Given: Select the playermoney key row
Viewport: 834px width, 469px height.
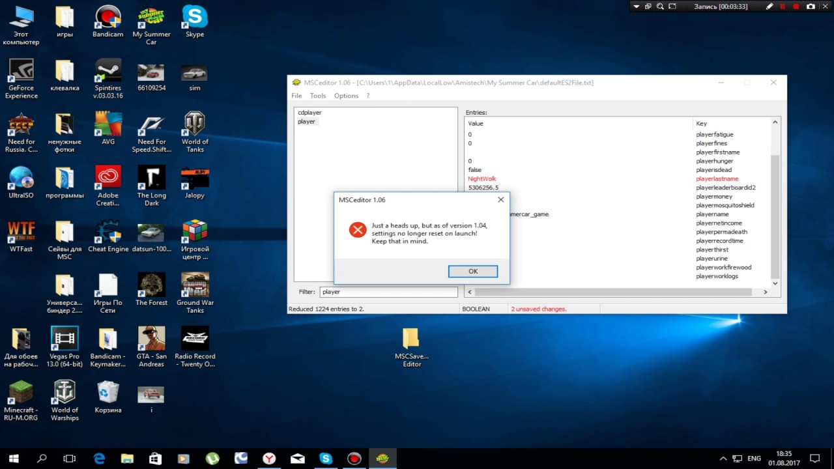Looking at the screenshot, I should (x=714, y=197).
